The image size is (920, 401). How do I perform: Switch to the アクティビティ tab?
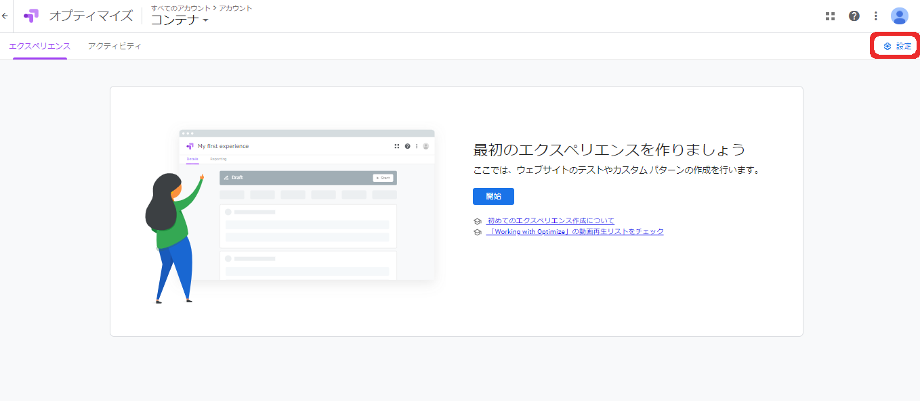click(x=114, y=46)
